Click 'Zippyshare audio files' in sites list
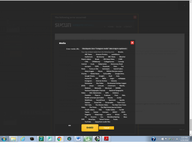Screen dimensions: 192x154 (103, 122)
